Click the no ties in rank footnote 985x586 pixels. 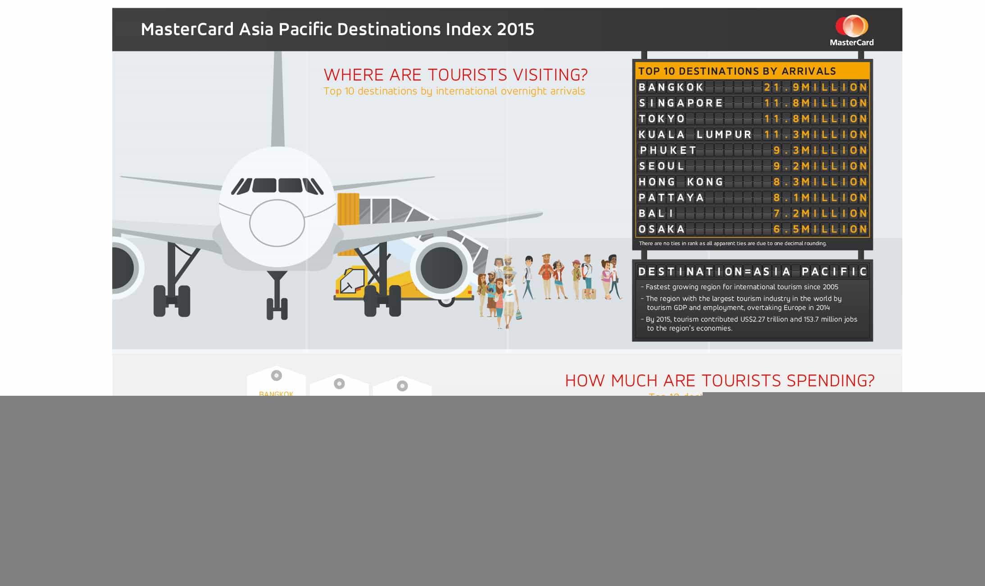733,243
